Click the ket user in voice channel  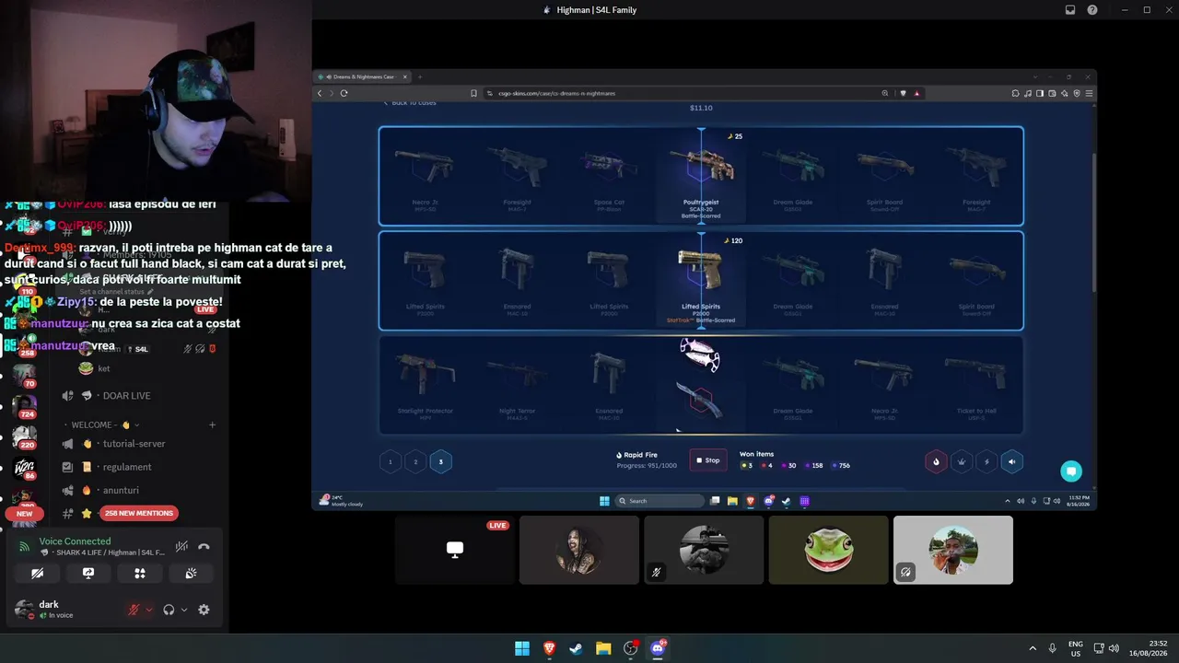97,368
